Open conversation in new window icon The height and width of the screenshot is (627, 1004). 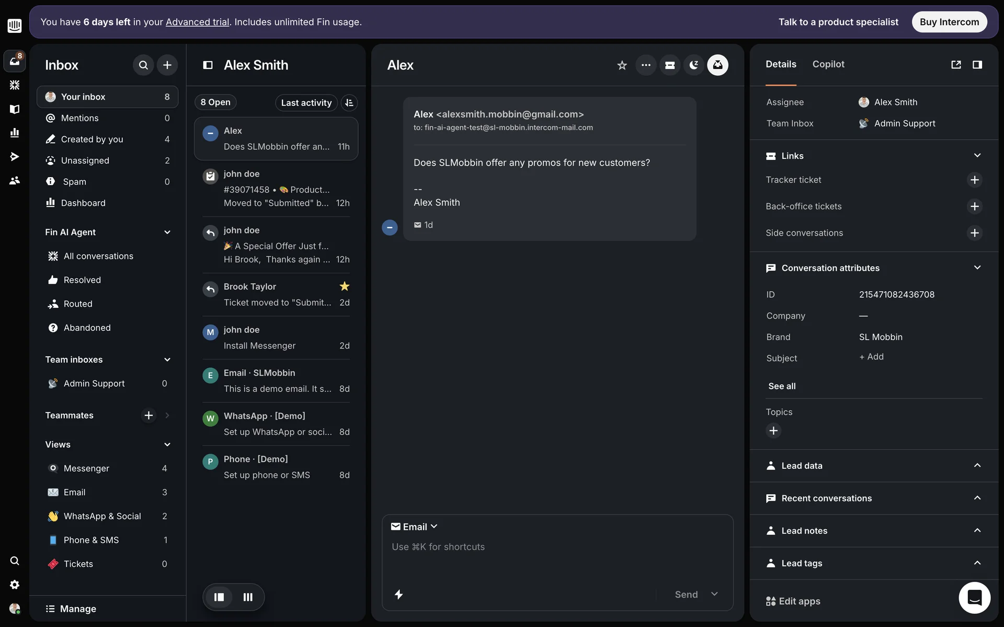(x=956, y=64)
